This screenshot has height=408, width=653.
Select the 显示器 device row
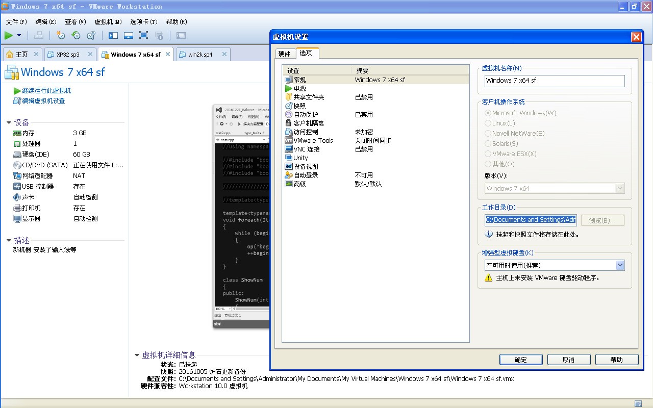[x=68, y=219]
